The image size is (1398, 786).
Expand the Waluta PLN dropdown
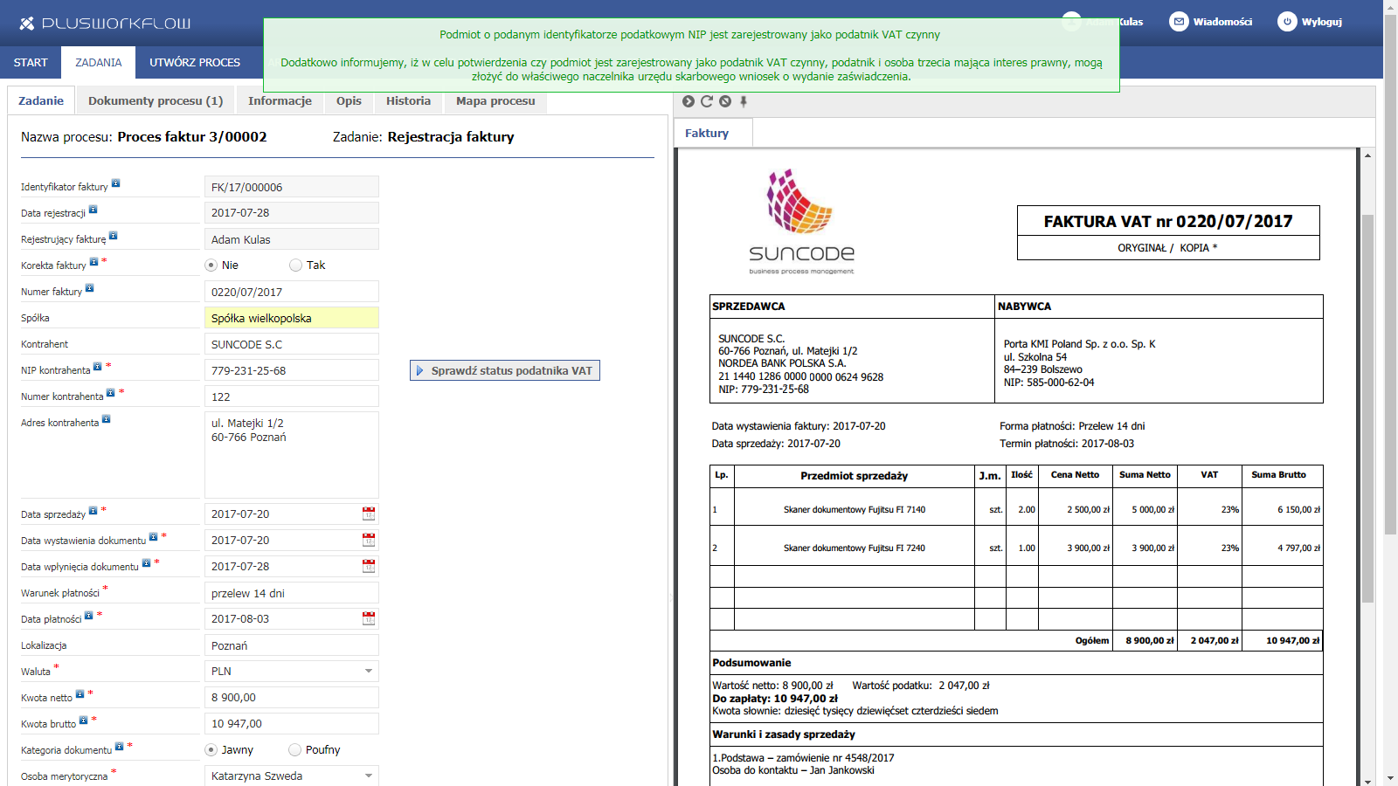368,672
